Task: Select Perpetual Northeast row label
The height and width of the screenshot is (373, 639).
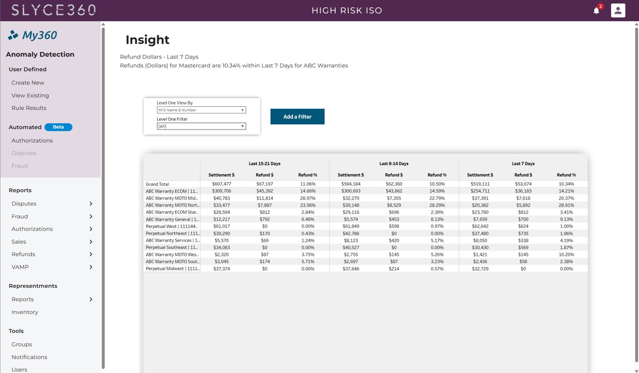Action: 173,234
